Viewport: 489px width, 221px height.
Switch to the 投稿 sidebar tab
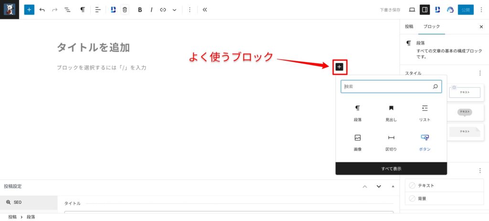click(409, 27)
